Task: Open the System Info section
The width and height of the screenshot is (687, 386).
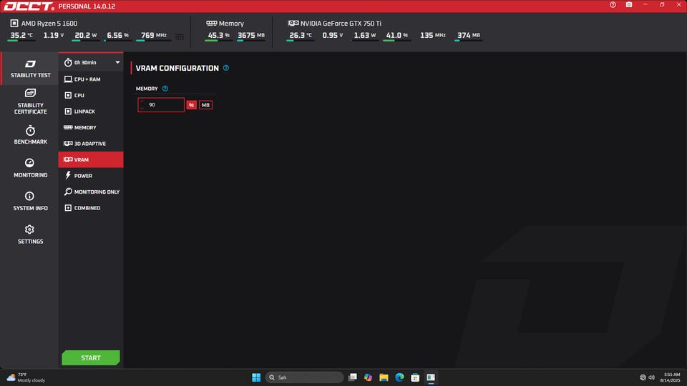Action: point(30,202)
